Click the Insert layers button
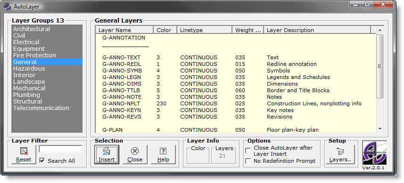This screenshot has height=183, width=404. tap(107, 154)
